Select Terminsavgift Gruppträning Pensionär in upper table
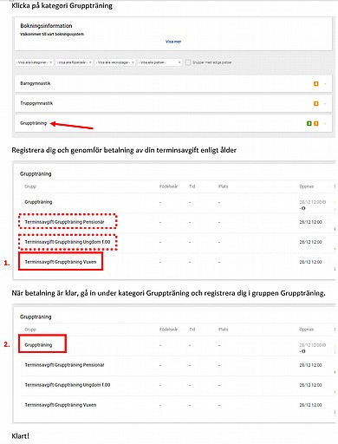Viewport: 338px width, 444px height. coord(64,222)
